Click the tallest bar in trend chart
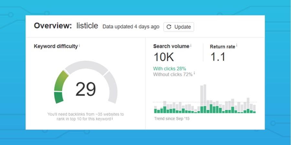 tap(205, 99)
